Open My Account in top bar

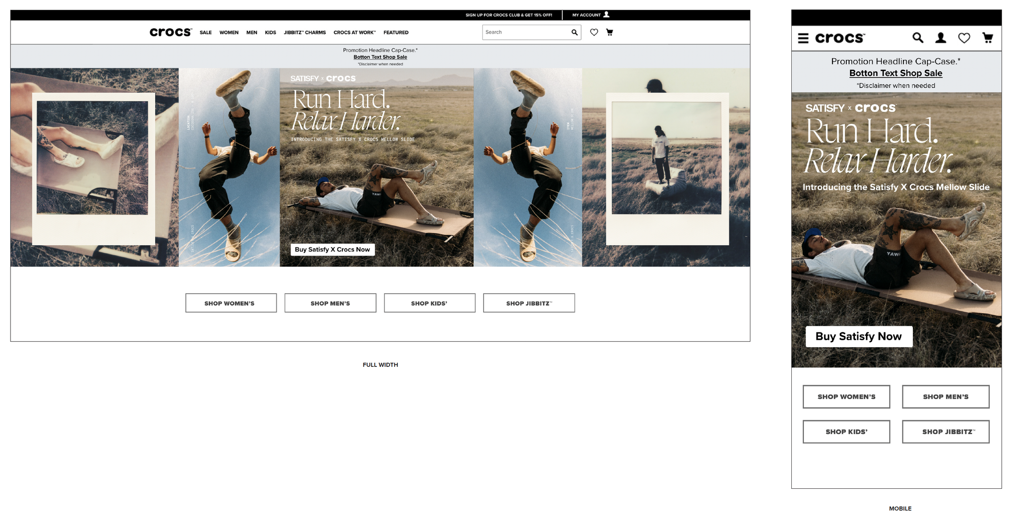(x=590, y=15)
